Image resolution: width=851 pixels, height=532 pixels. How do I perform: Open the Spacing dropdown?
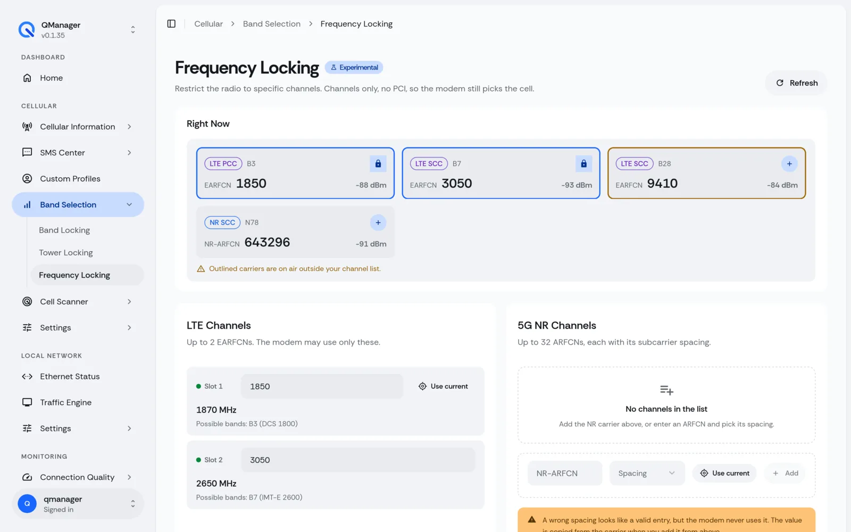point(647,473)
